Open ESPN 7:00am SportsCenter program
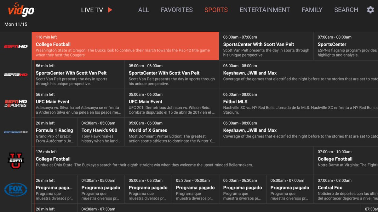 pos(346,46)
